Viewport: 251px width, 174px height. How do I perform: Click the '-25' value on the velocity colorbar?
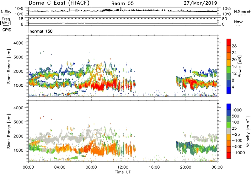point(236,134)
